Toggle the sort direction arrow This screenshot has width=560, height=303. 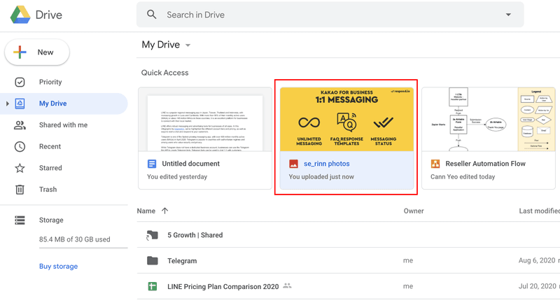tap(164, 211)
